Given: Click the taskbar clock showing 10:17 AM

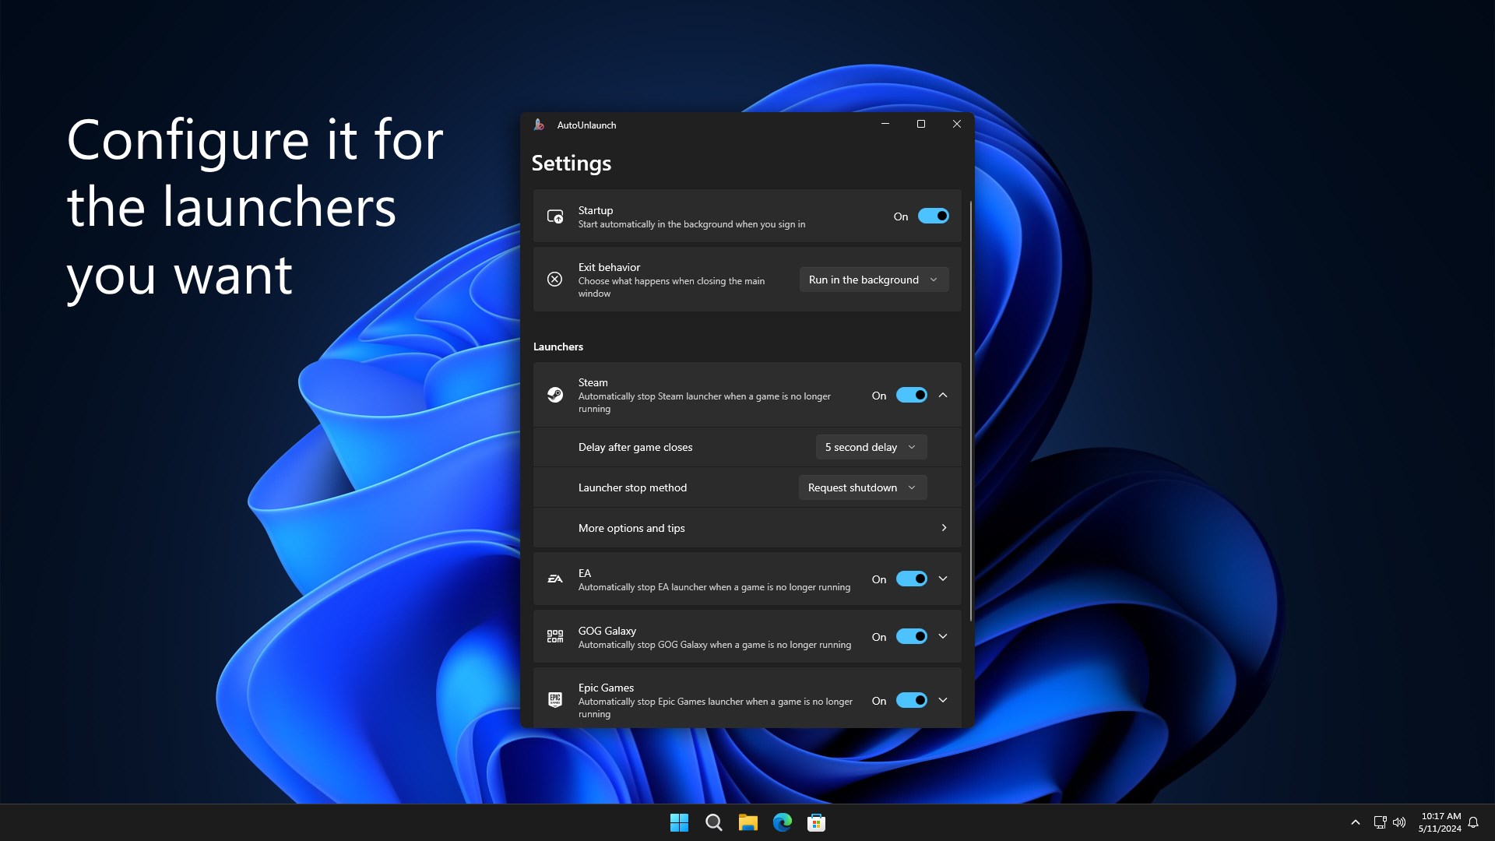Looking at the screenshot, I should coord(1440,822).
